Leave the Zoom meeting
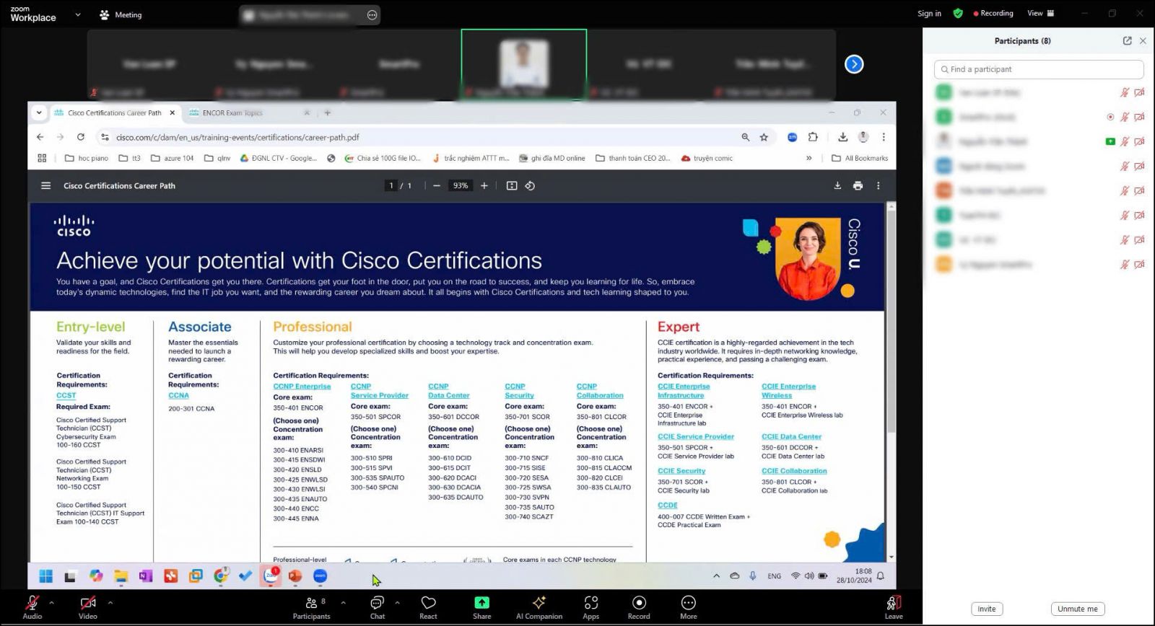This screenshot has width=1155, height=626. pyautogui.click(x=893, y=607)
